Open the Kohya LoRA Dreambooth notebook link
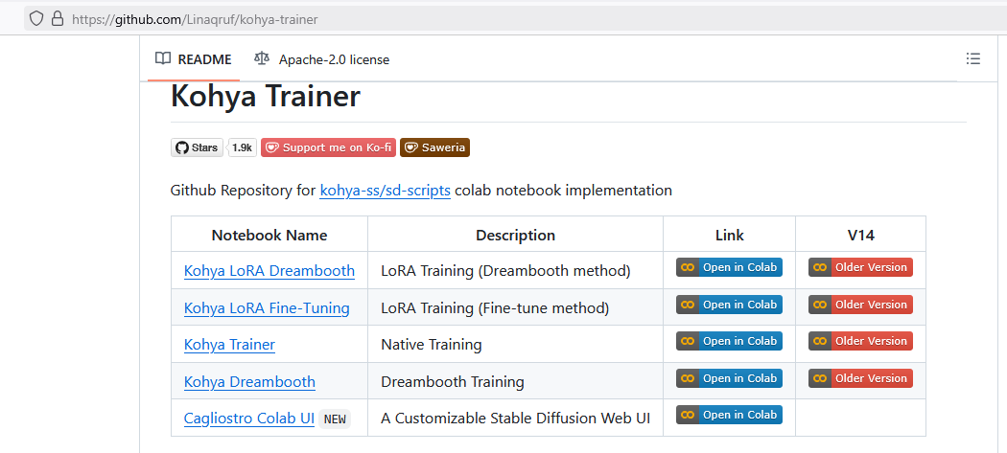This screenshot has height=453, width=1007. click(x=269, y=271)
